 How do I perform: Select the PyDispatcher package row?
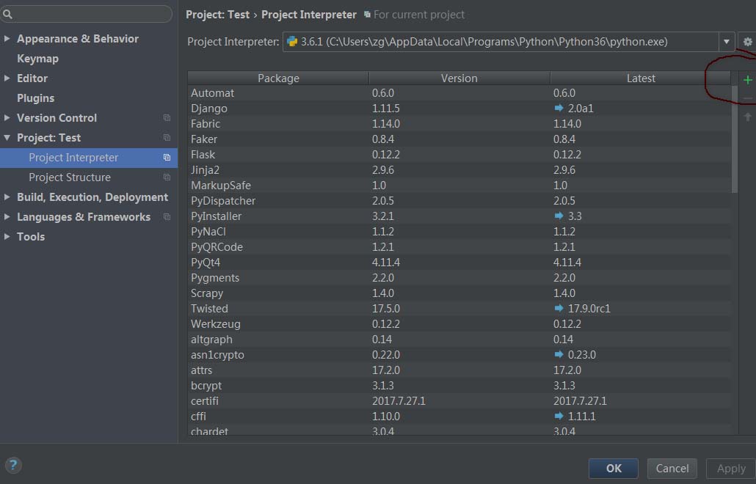[x=459, y=200]
